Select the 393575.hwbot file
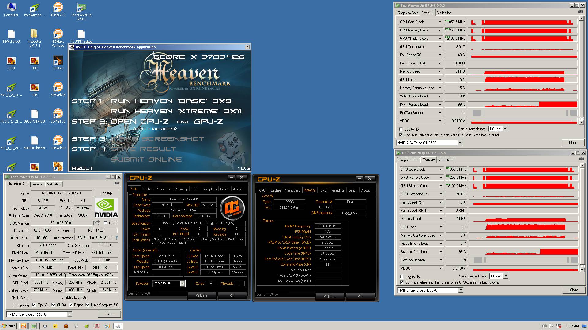The height and width of the screenshot is (330, 588). point(35,116)
